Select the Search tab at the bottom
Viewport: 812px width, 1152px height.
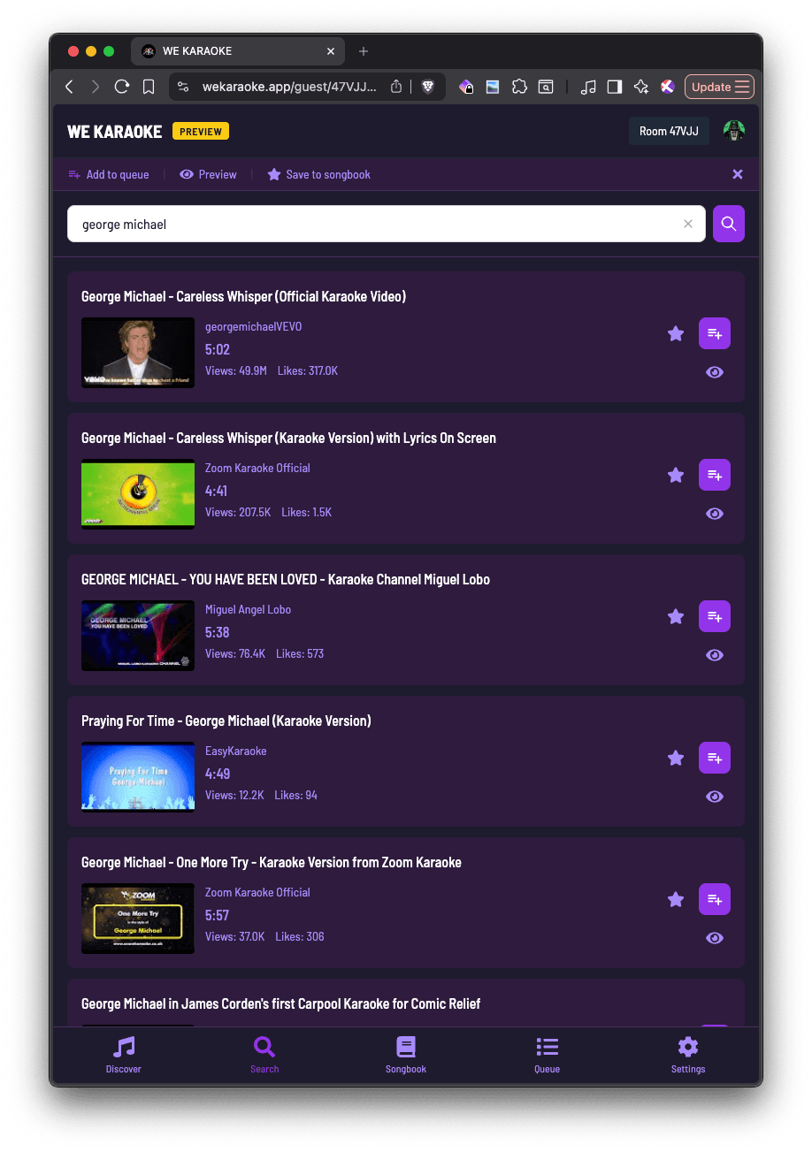point(264,1054)
